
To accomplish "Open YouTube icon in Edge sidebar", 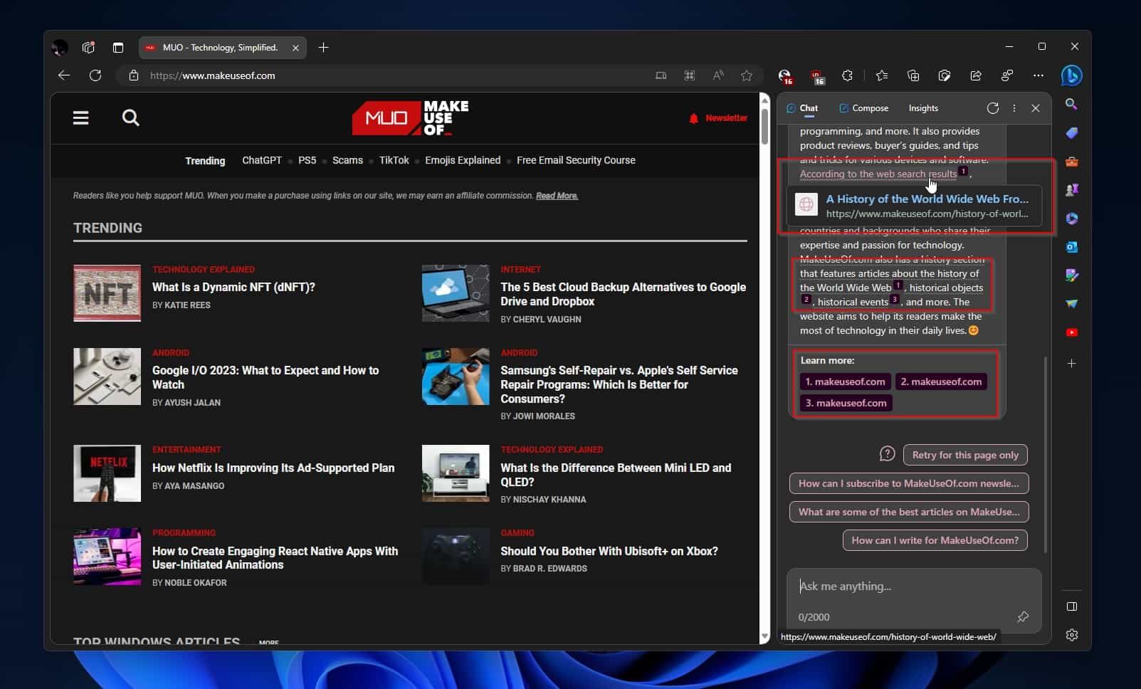I will coord(1071,332).
